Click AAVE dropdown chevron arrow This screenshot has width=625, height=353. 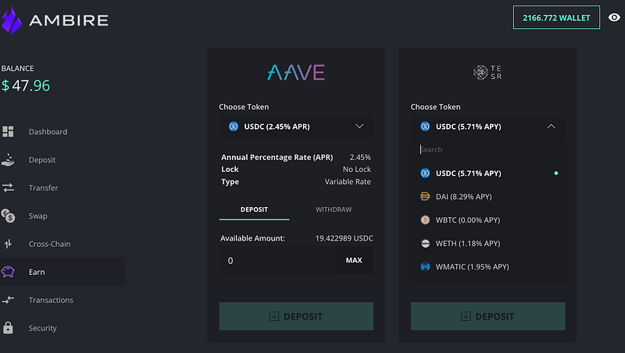coord(359,127)
